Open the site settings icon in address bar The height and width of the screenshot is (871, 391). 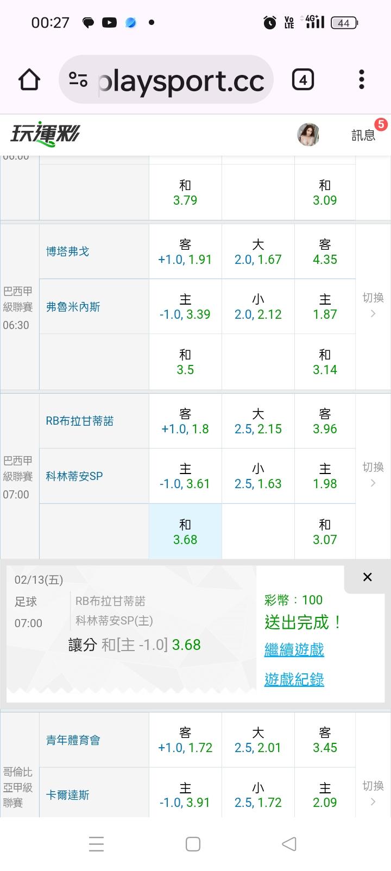(78, 80)
